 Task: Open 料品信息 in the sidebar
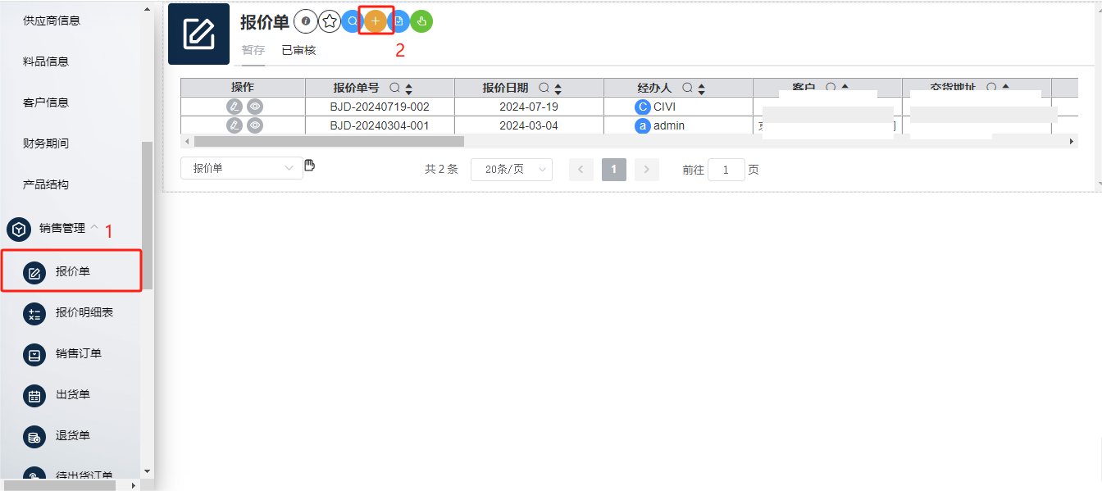click(x=46, y=61)
